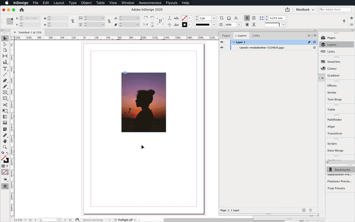This screenshot has width=355, height=222.
Task: Switch to the Pages tab
Action: [x=226, y=36]
